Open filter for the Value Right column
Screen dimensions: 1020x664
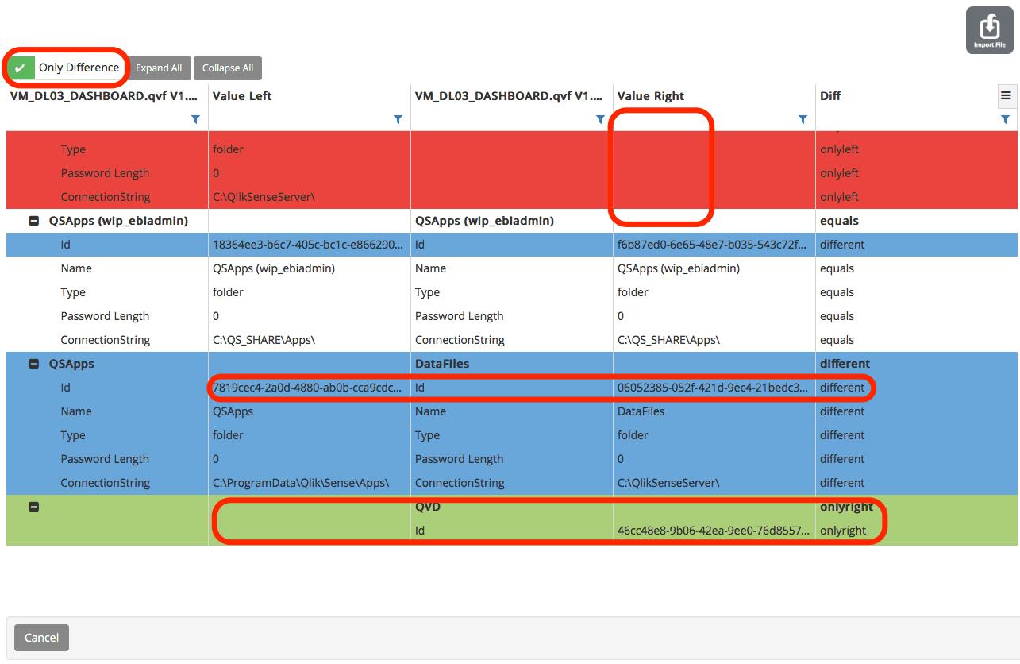point(803,119)
